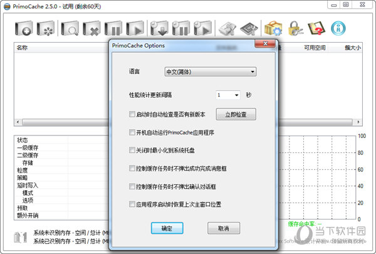Select the 一级缓存 row

coord(61,147)
